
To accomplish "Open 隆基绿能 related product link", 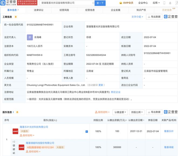I will (x=169, y=147).
